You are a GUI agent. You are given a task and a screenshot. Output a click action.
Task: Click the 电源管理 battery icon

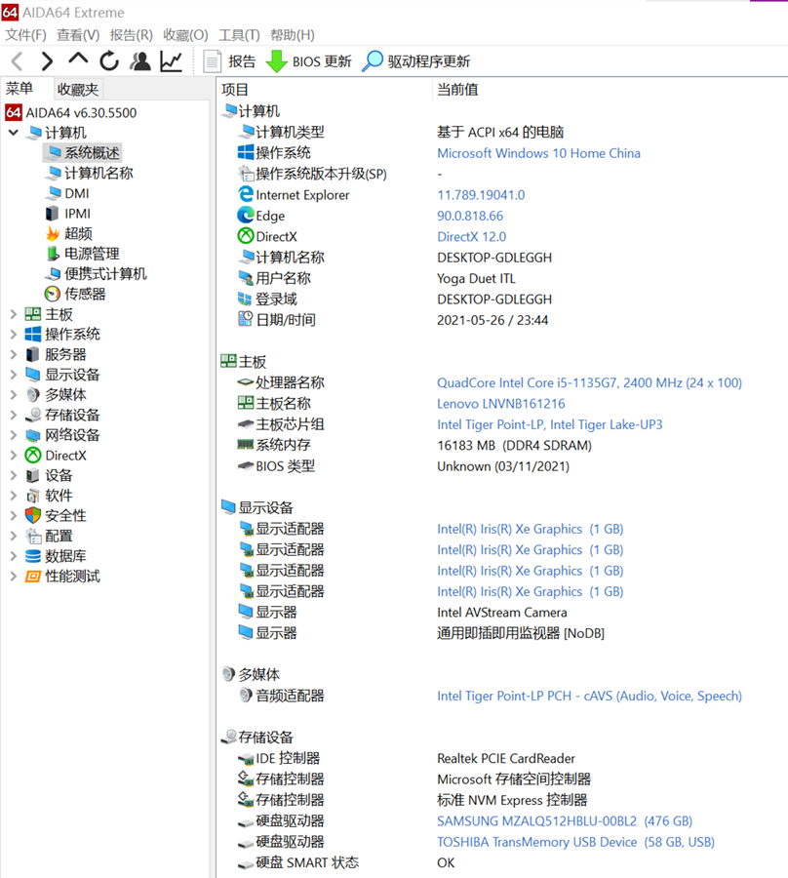(53, 254)
